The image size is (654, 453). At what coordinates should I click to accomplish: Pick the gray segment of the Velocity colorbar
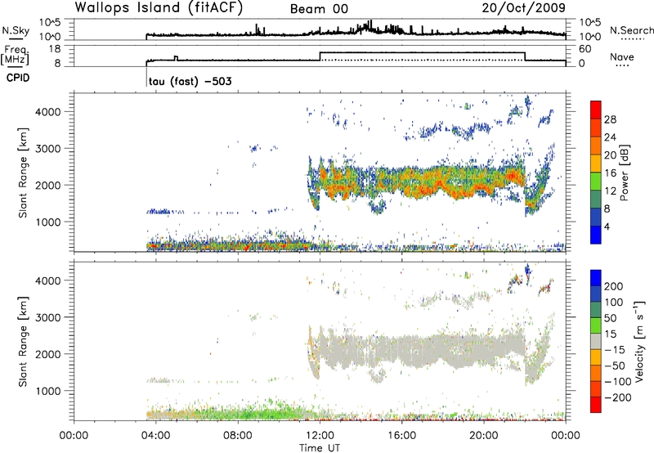pyautogui.click(x=596, y=341)
